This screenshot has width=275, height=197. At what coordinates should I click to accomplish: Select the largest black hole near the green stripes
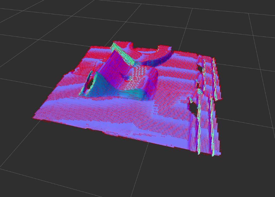point(192,107)
